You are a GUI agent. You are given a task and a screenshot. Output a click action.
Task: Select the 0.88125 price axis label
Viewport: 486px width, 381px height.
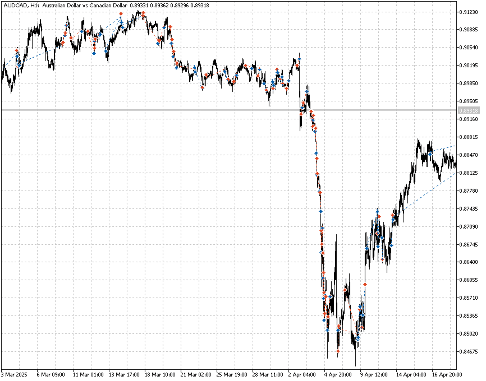pyautogui.click(x=469, y=173)
